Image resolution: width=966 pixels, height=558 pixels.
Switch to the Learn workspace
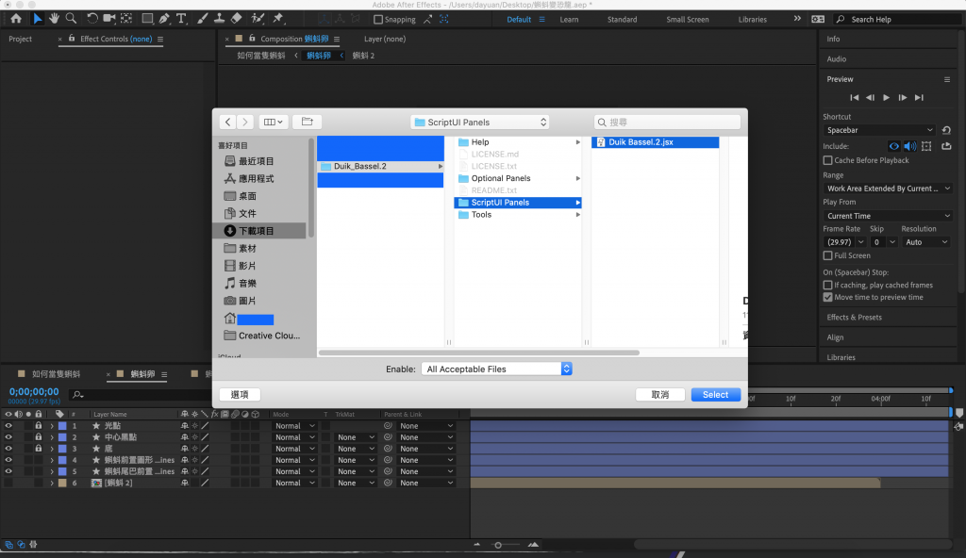coord(569,20)
